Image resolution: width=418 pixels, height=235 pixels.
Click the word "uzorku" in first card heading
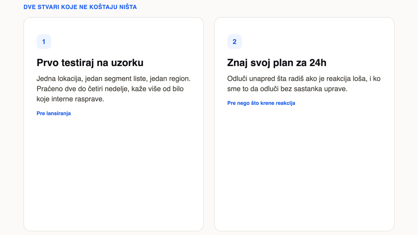coord(127,63)
